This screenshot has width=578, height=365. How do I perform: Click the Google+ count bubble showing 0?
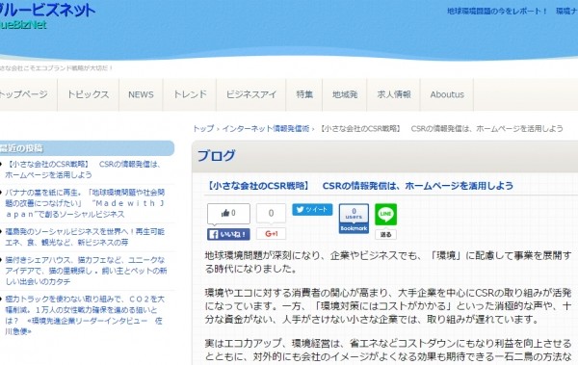pos(271,213)
